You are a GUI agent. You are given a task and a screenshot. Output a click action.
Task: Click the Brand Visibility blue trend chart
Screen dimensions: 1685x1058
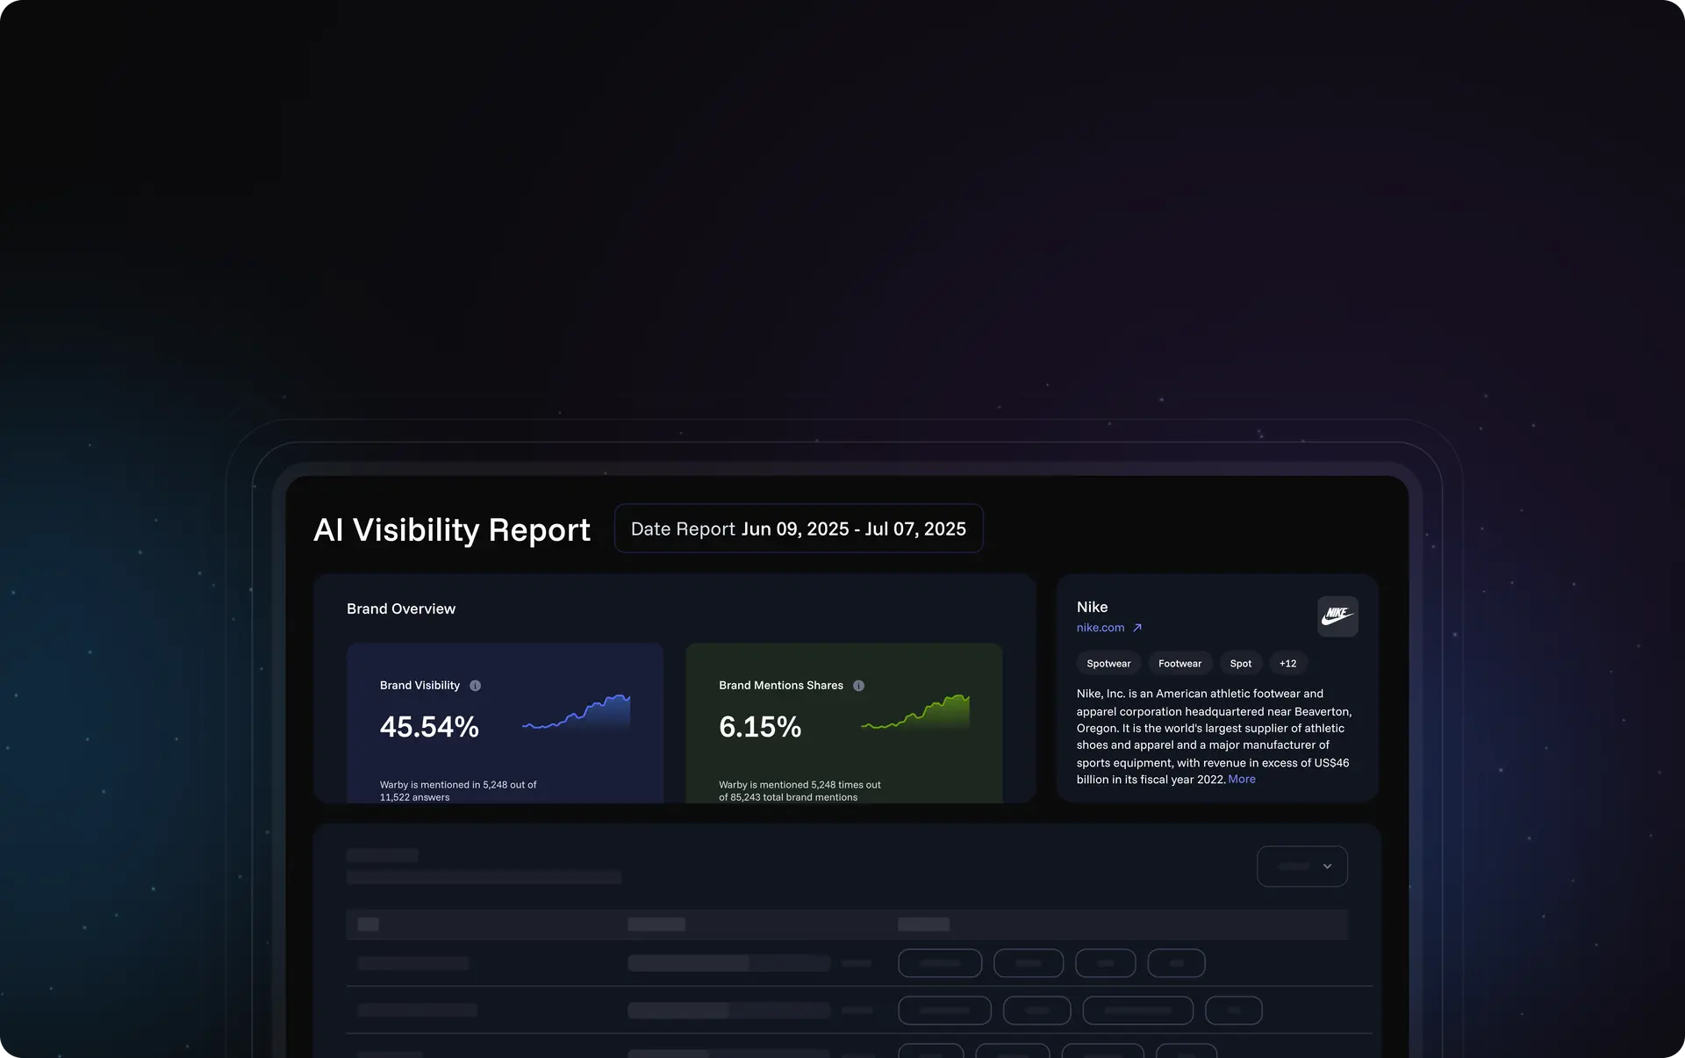pyautogui.click(x=576, y=713)
